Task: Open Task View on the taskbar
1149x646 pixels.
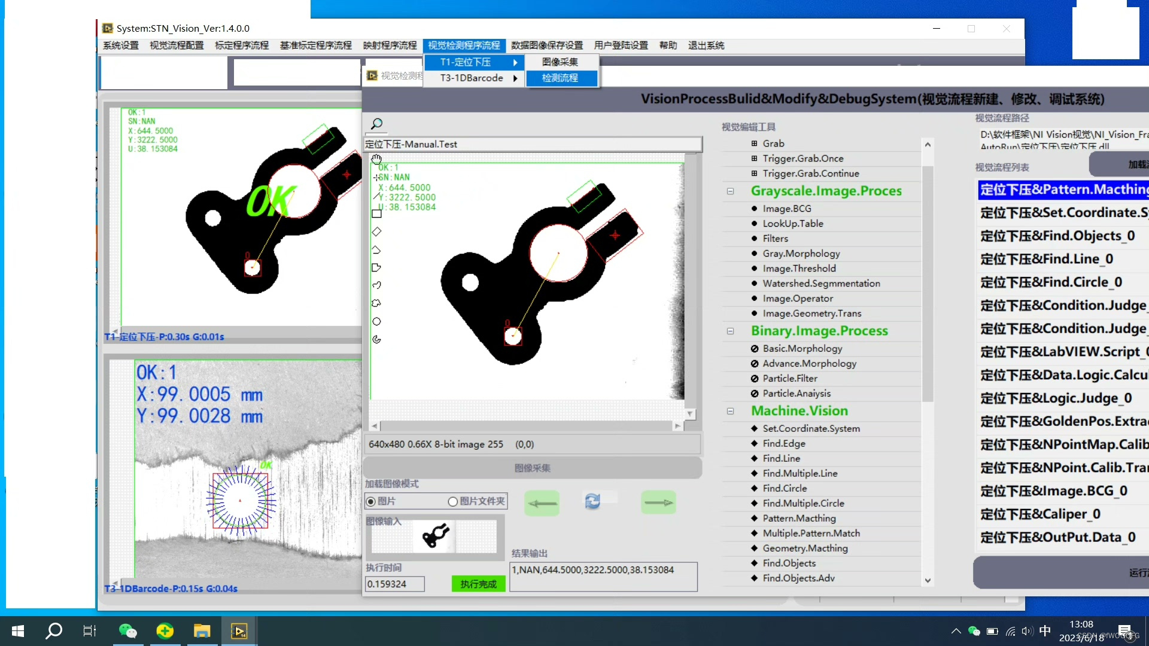Action: [90, 631]
